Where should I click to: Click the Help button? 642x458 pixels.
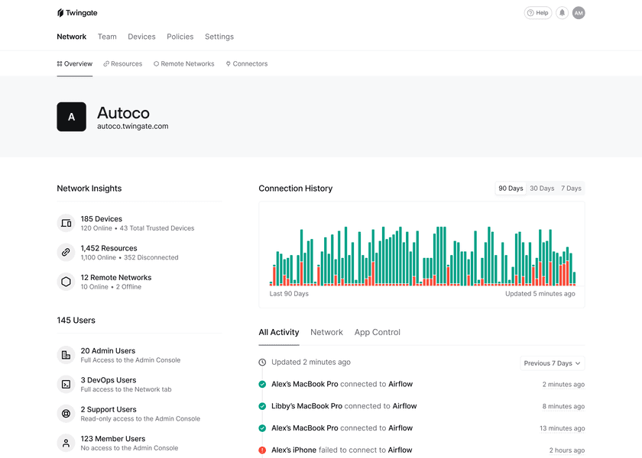[537, 13]
